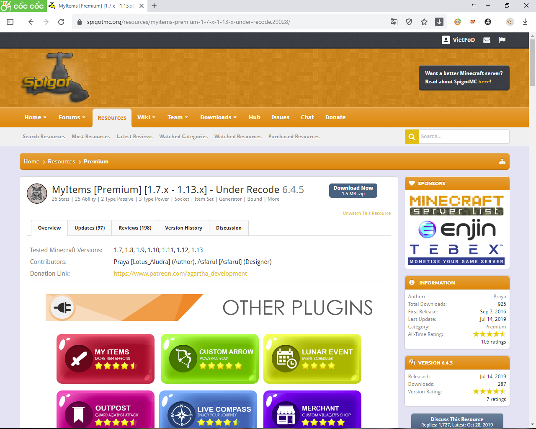536x429 pixels.
Task: Click Search Resources link
Action: (x=44, y=137)
